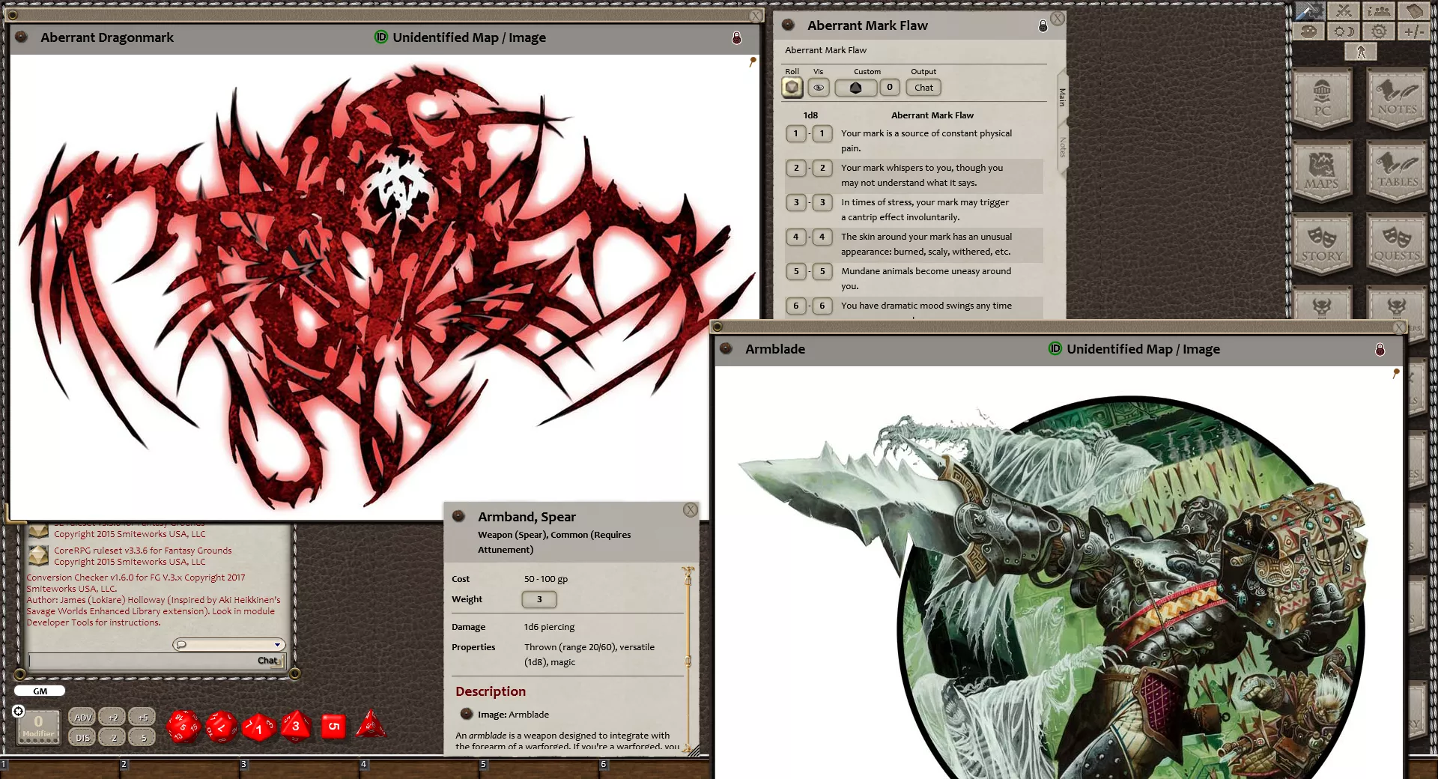The image size is (1438, 779).
Task: Open the plus/minus modifiers icon
Action: pos(1414,31)
